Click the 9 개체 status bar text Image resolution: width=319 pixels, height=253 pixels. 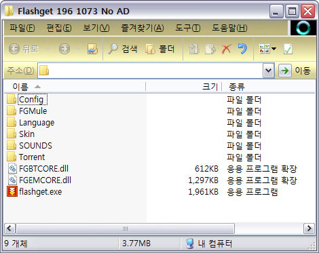[x=16, y=244]
